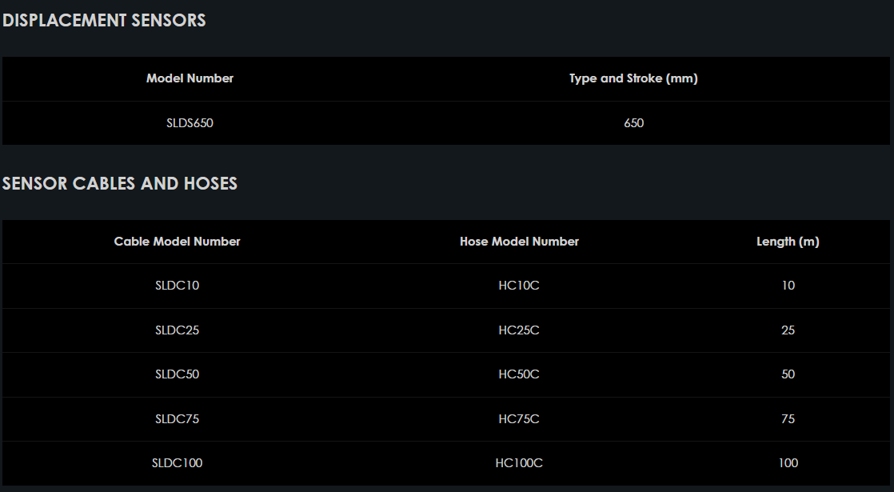Select hose model HC100C
Image resolution: width=894 pixels, height=492 pixels.
[x=519, y=462]
